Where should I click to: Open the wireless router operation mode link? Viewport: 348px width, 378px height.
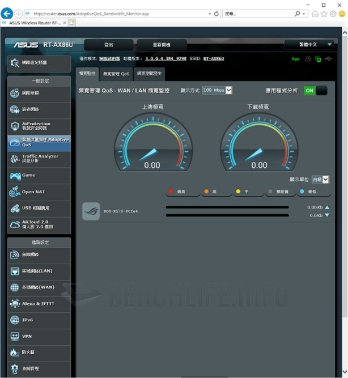click(109, 59)
